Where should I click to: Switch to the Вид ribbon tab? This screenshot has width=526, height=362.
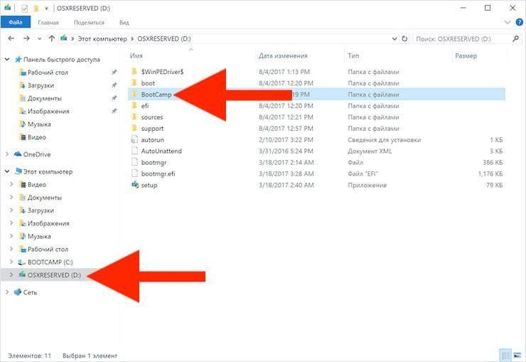[x=124, y=23]
